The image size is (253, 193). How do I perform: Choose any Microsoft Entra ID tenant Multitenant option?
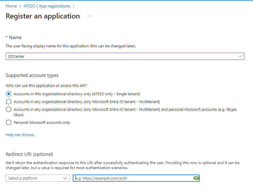tap(9, 102)
